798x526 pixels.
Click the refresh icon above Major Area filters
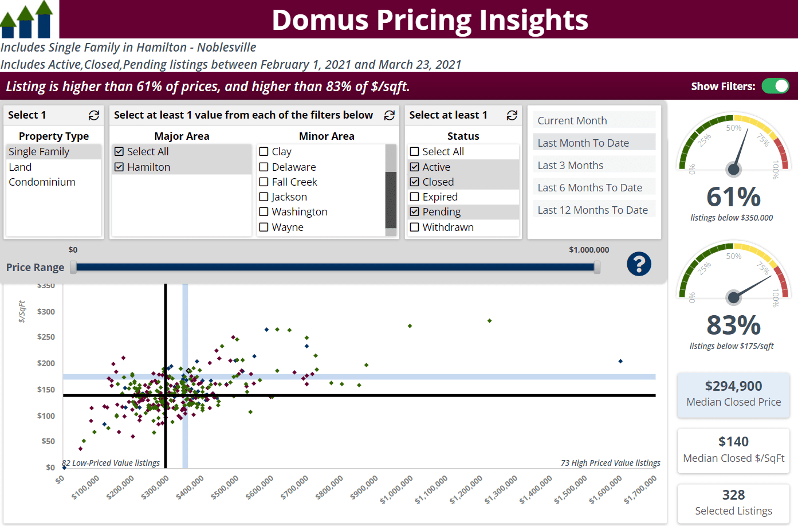coord(390,115)
